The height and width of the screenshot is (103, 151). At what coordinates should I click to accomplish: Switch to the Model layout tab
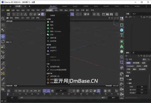[x=64, y=6]
